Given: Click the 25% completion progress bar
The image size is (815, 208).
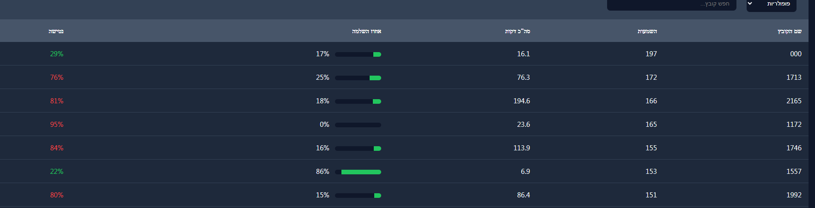Looking at the screenshot, I should (358, 78).
